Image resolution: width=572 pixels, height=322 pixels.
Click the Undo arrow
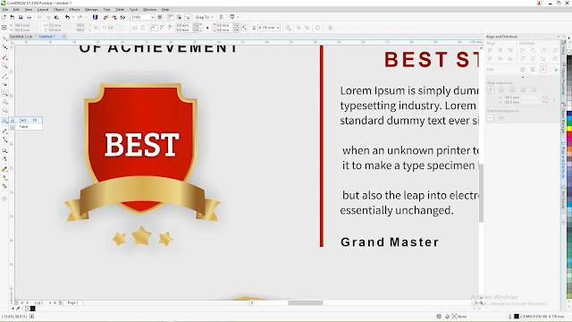click(67, 17)
